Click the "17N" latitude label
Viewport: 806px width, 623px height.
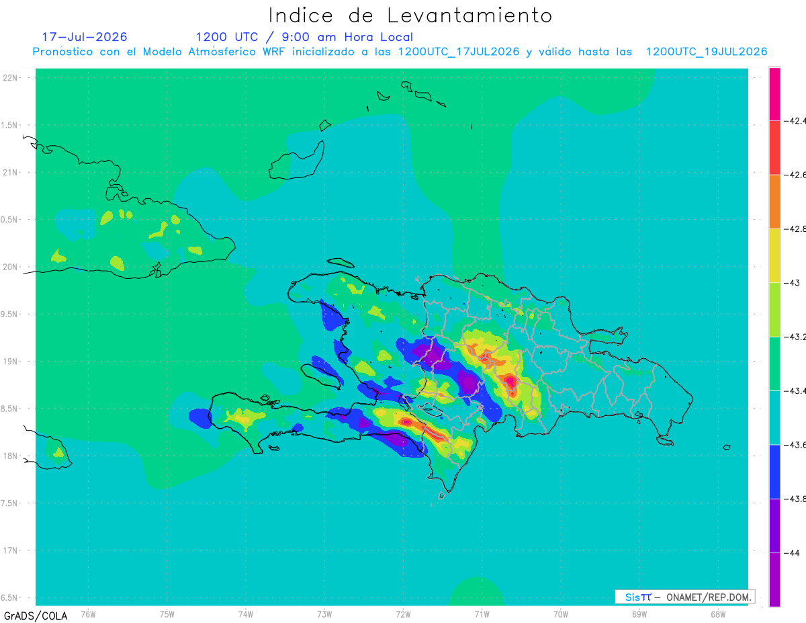coord(11,550)
